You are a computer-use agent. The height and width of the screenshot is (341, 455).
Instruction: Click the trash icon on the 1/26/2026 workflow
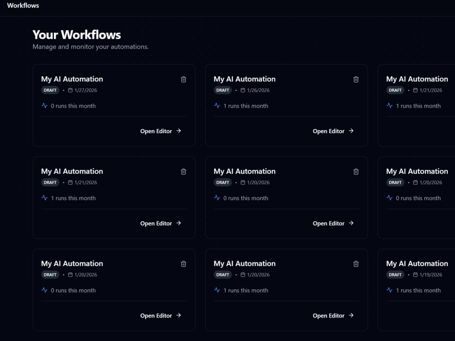(356, 79)
